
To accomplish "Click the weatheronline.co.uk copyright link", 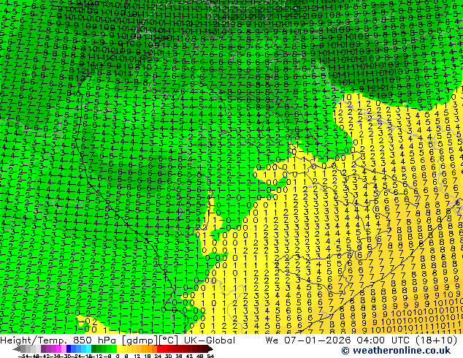I will [396, 351].
